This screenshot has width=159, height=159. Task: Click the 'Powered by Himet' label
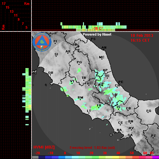click(97, 34)
